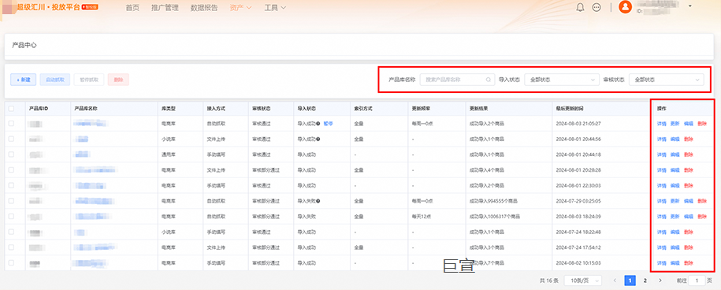Click the 共 16 条 total count

(549, 281)
